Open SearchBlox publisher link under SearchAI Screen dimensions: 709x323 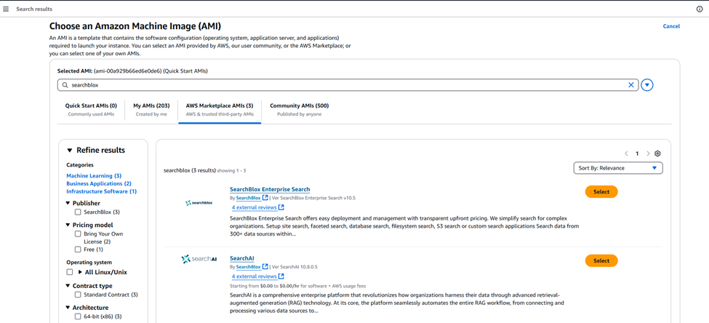248,266
